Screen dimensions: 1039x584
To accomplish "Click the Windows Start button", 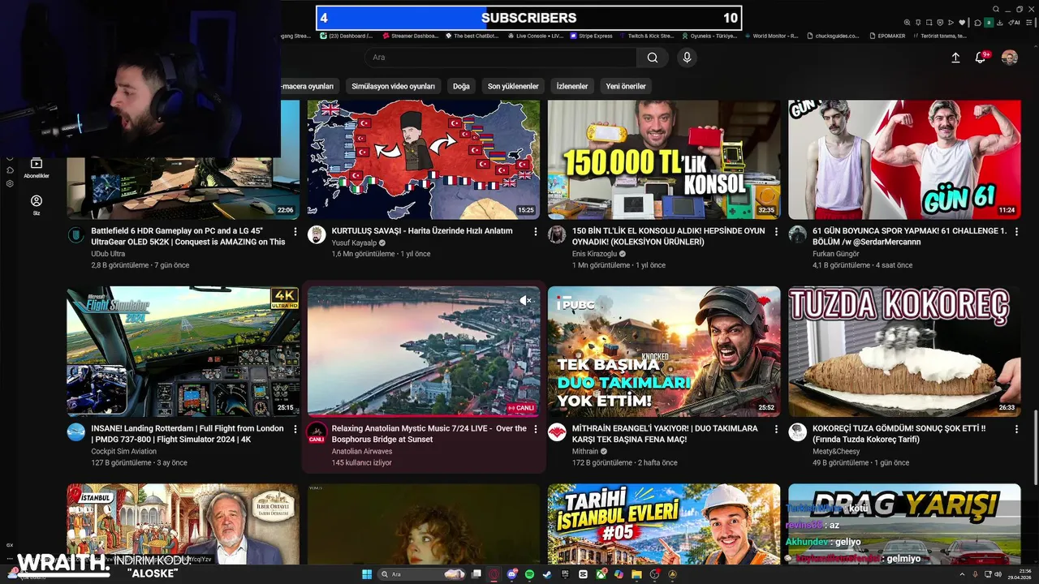I will (367, 574).
